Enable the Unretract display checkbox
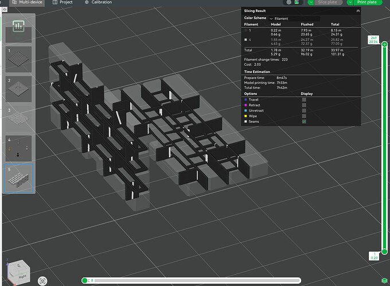This screenshot has width=390, height=286. pos(304,110)
